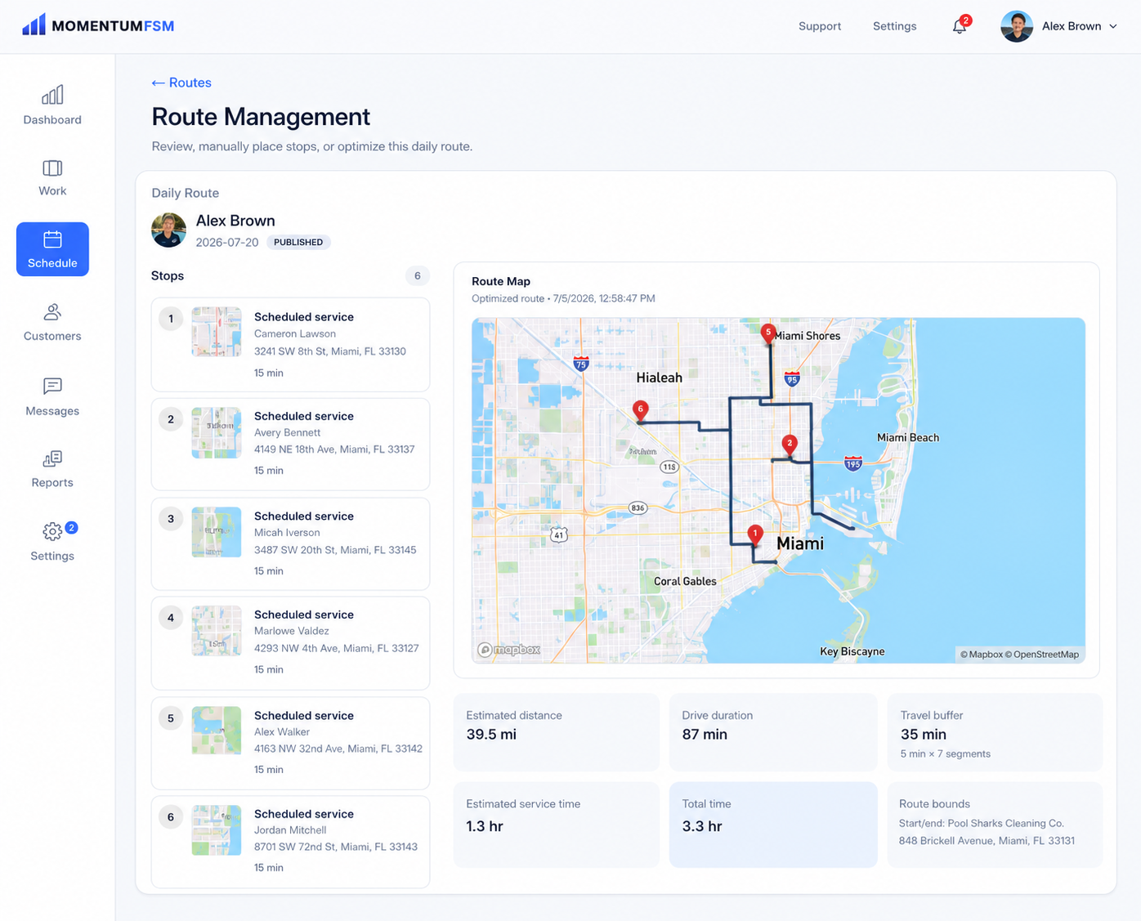Viewport: 1141px width, 921px height.
Task: Click stop number 5 badge
Action: pyautogui.click(x=171, y=718)
